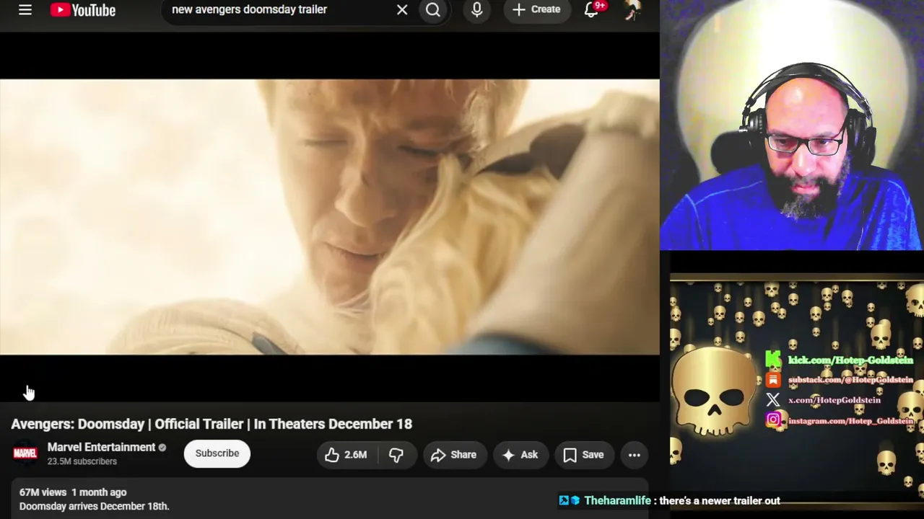Image resolution: width=924 pixels, height=519 pixels.
Task: Click the large gold skull logo
Action: tap(715, 391)
